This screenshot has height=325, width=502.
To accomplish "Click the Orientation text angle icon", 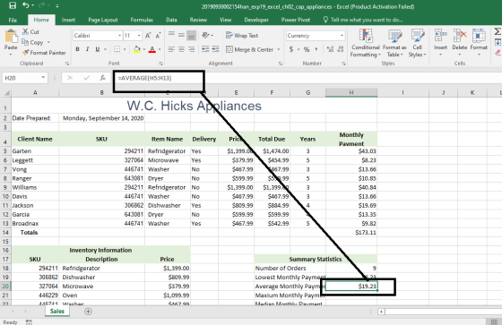I will [x=206, y=35].
